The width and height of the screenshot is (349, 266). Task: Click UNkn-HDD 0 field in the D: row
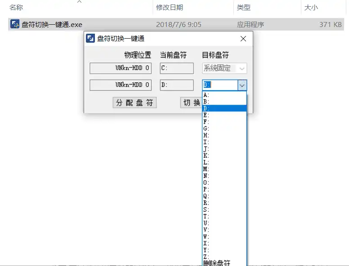[121, 85]
